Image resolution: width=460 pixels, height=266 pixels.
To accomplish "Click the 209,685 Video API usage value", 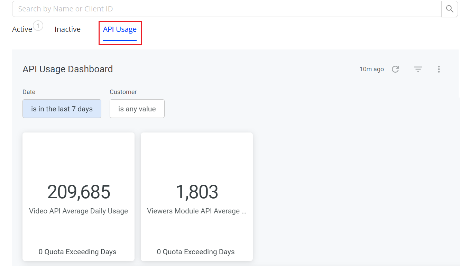I will tap(79, 192).
